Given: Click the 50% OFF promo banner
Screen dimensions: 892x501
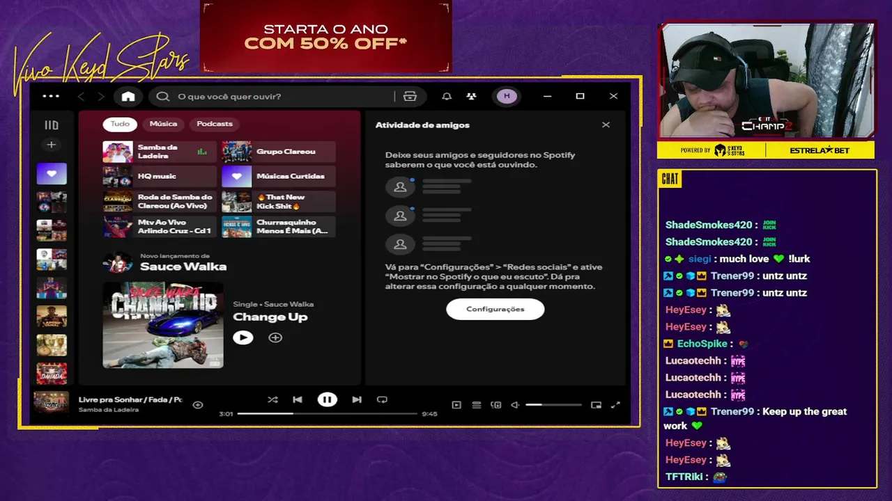Looking at the screenshot, I should pos(326,36).
